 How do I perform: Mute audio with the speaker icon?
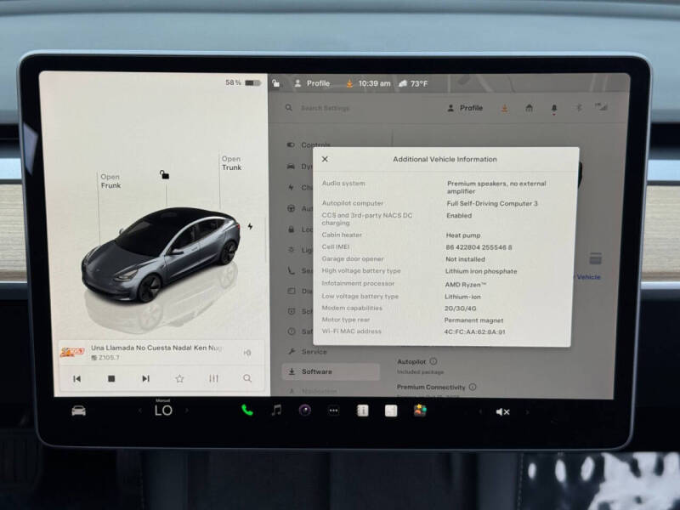pos(502,411)
